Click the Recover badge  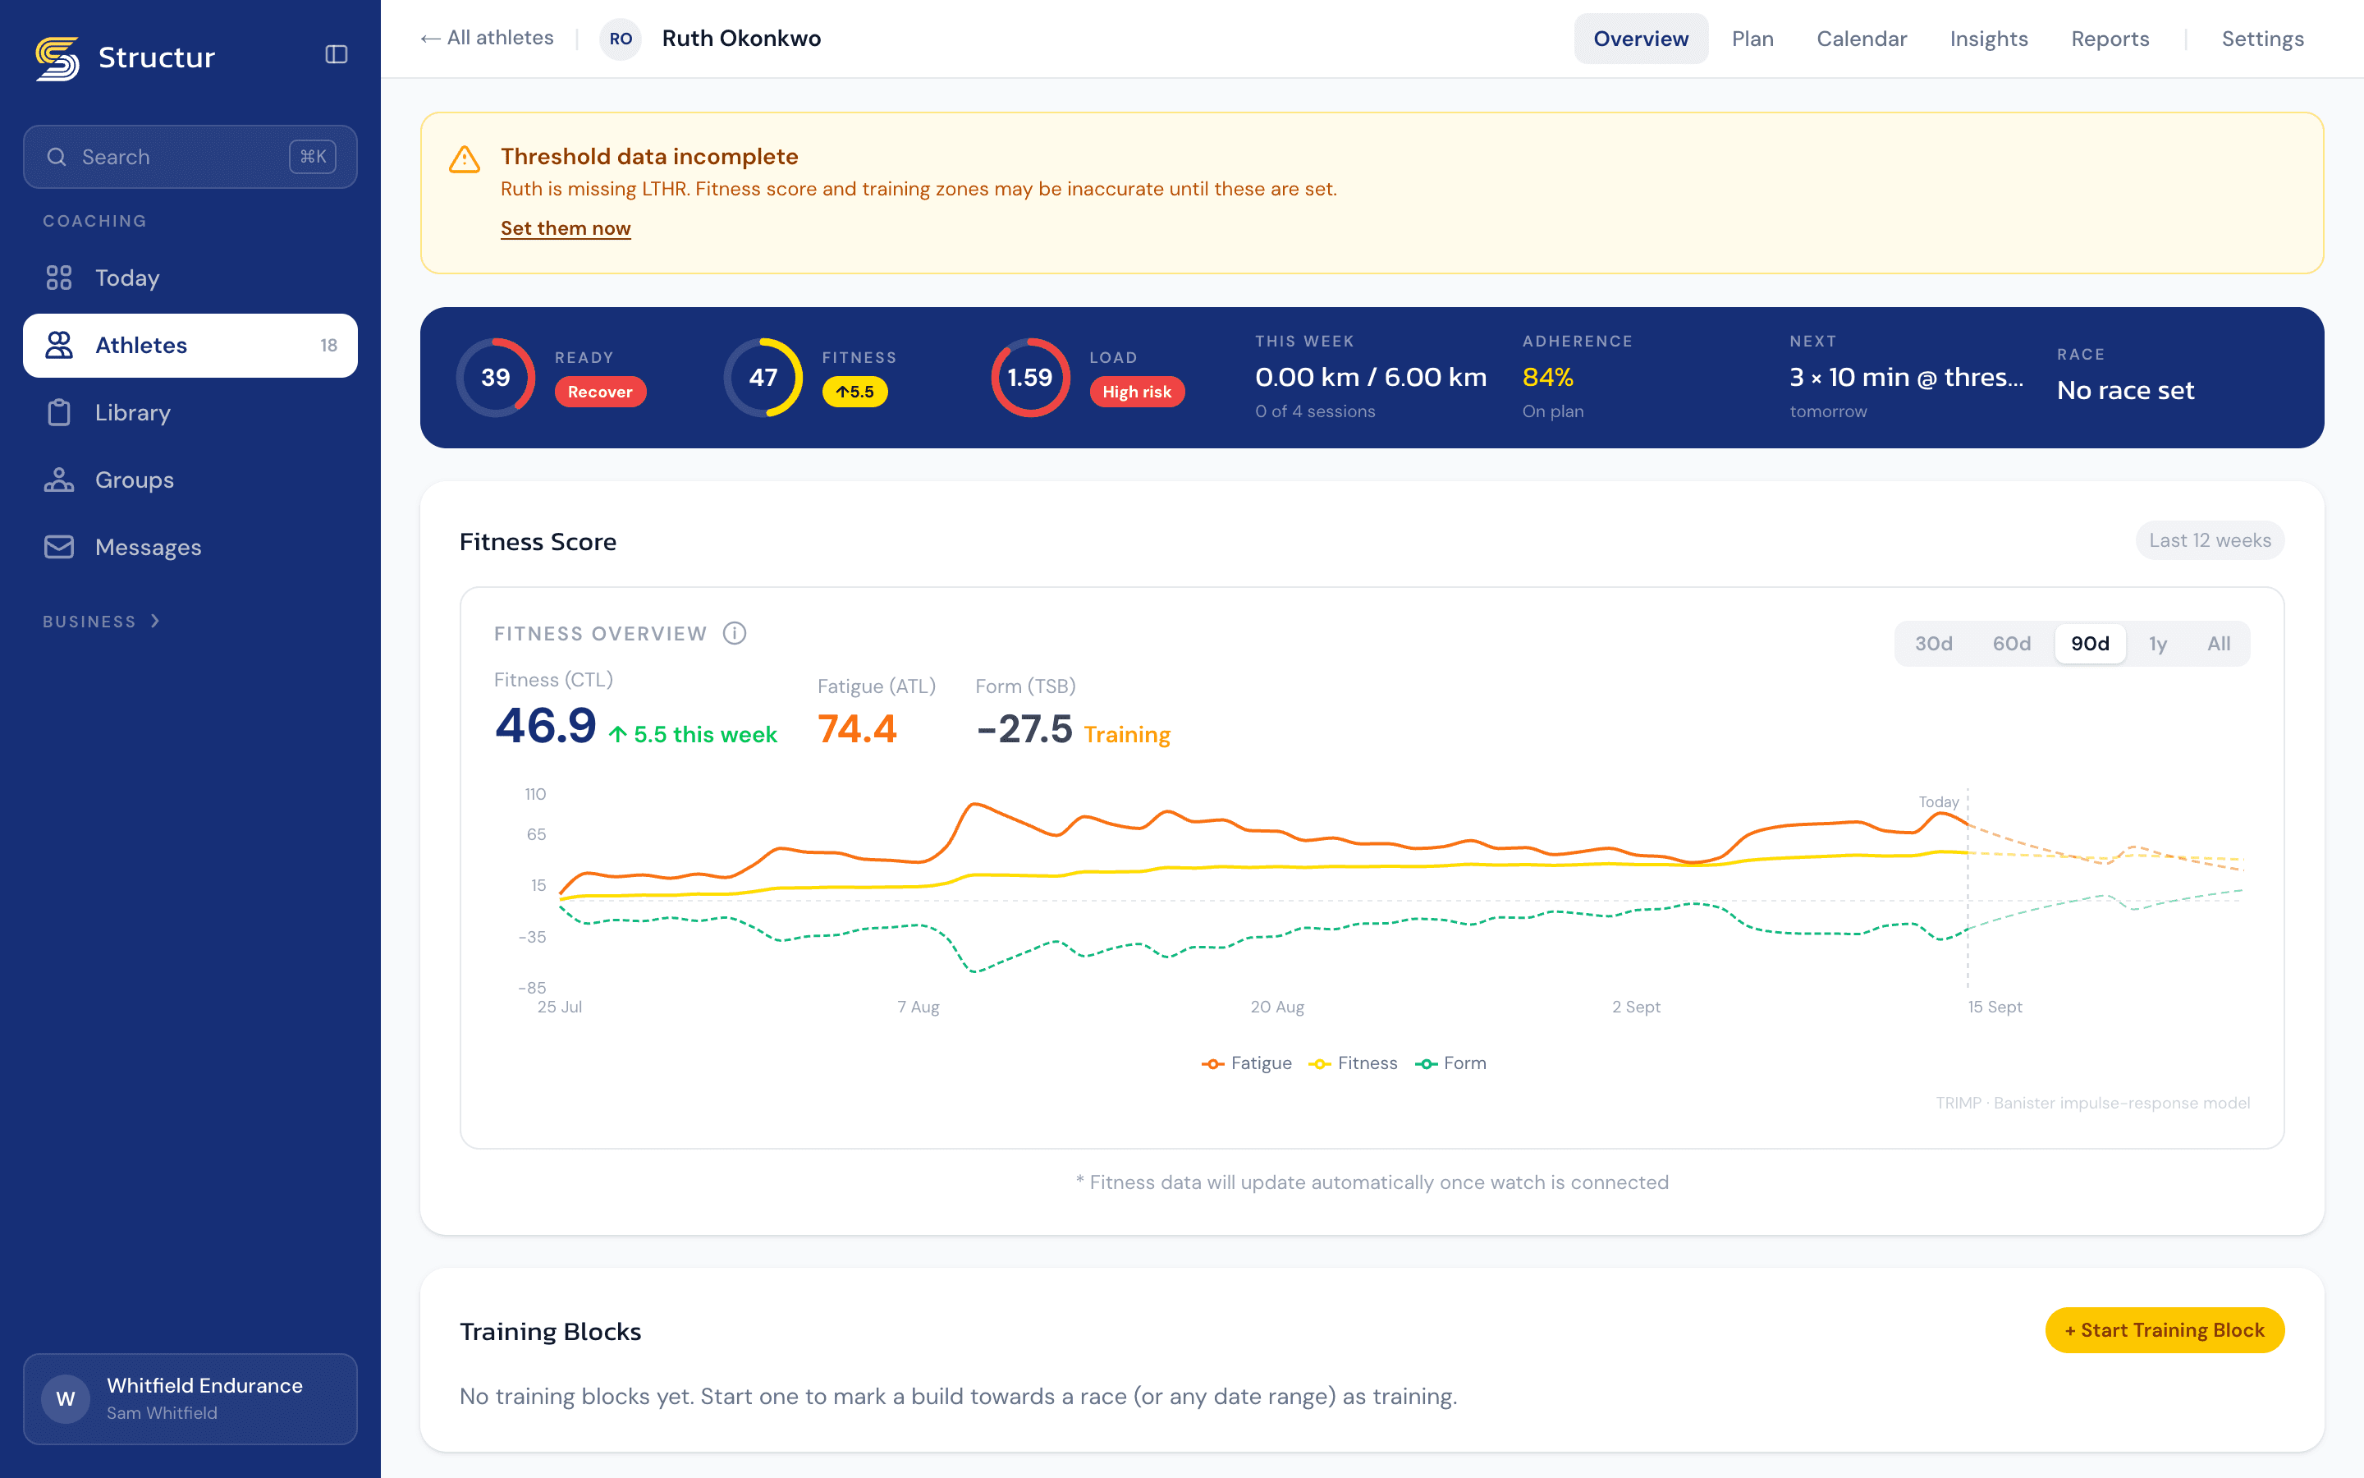[x=600, y=392]
